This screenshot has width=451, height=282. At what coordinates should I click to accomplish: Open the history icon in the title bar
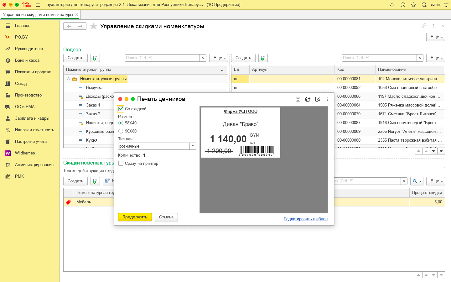click(x=403, y=5)
